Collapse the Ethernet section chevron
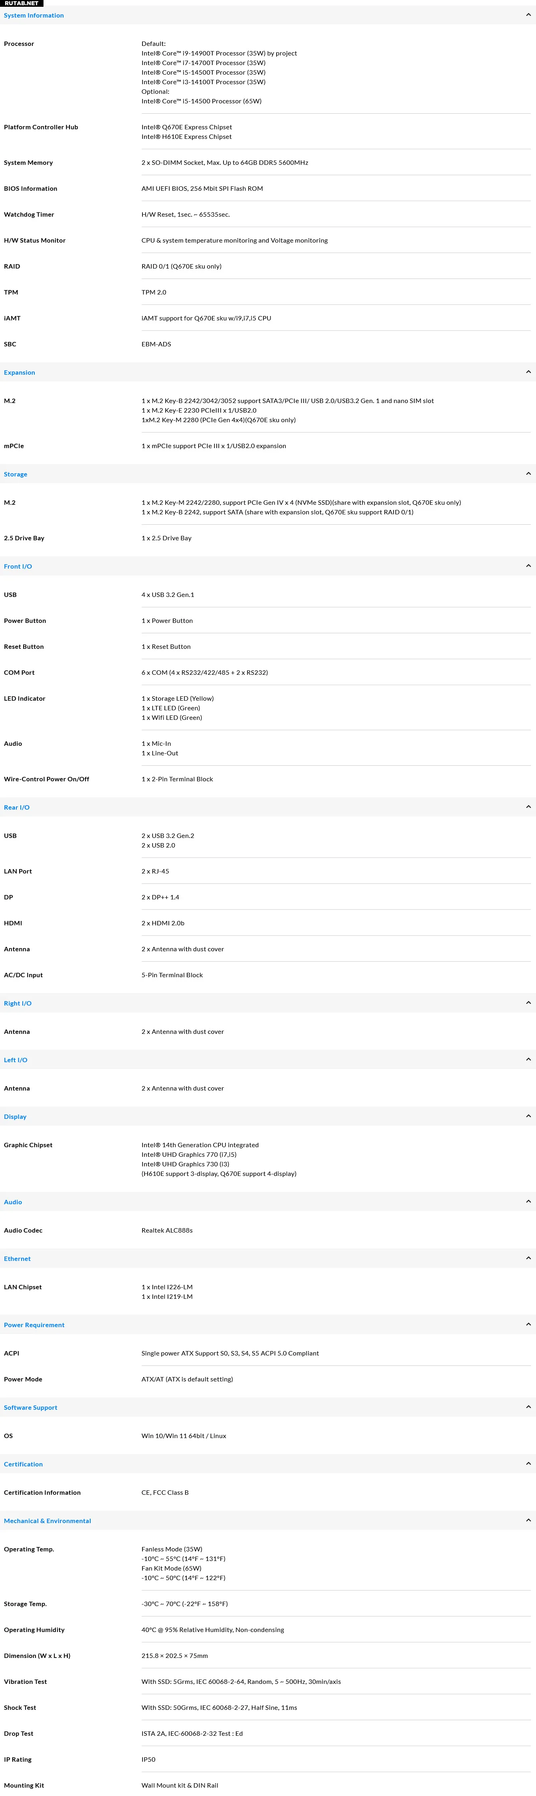 [x=528, y=1259]
